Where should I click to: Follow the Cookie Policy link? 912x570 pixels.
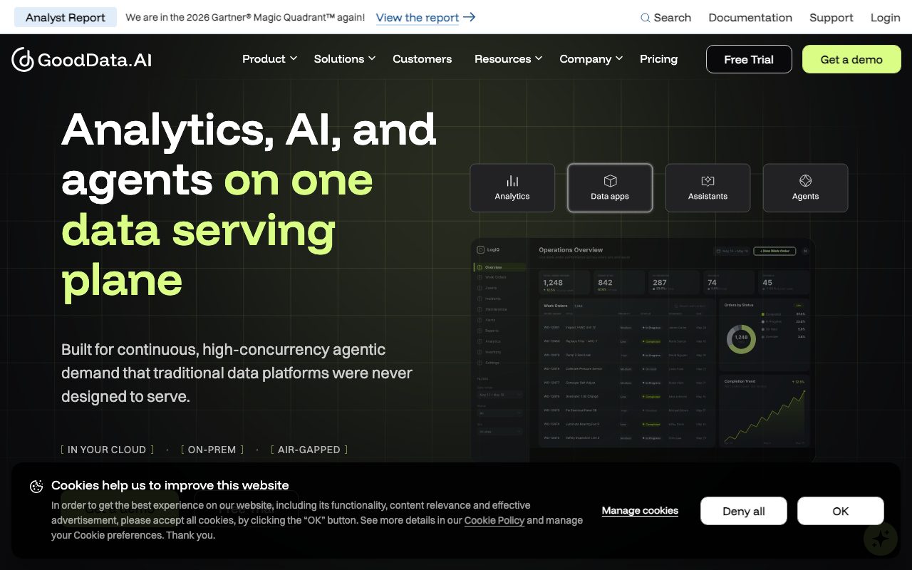pos(494,521)
